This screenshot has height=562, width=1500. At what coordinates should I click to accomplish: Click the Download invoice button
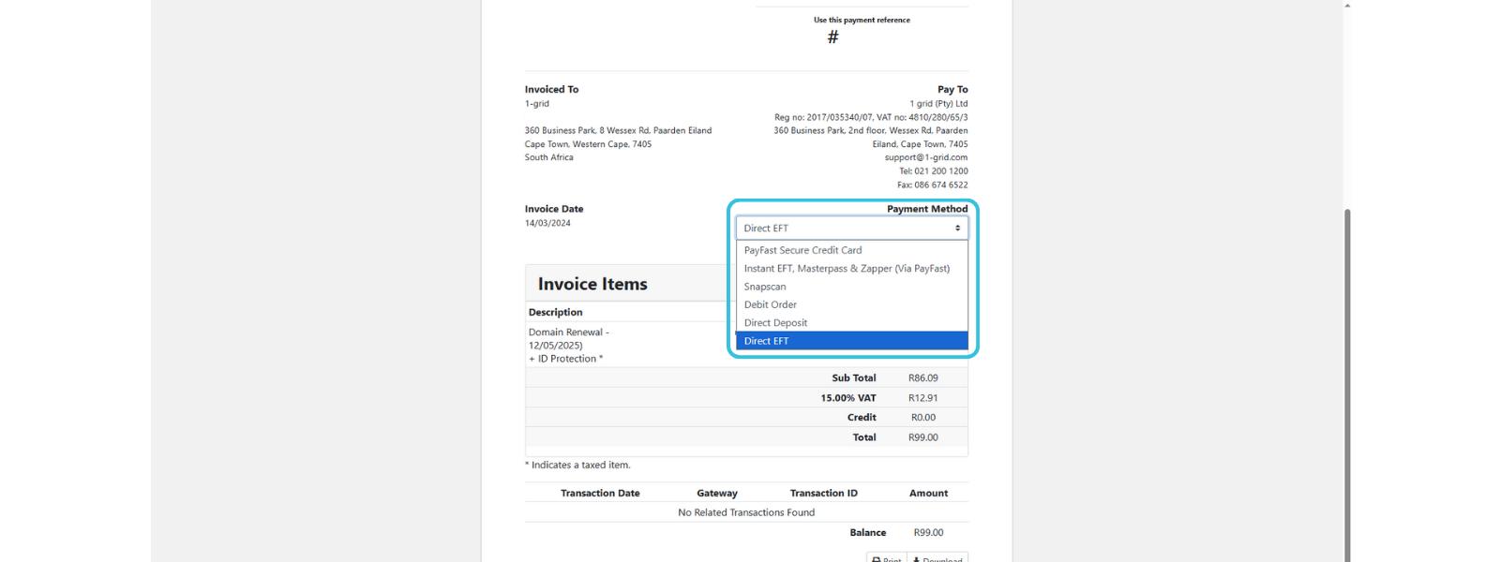pyautogui.click(x=937, y=558)
